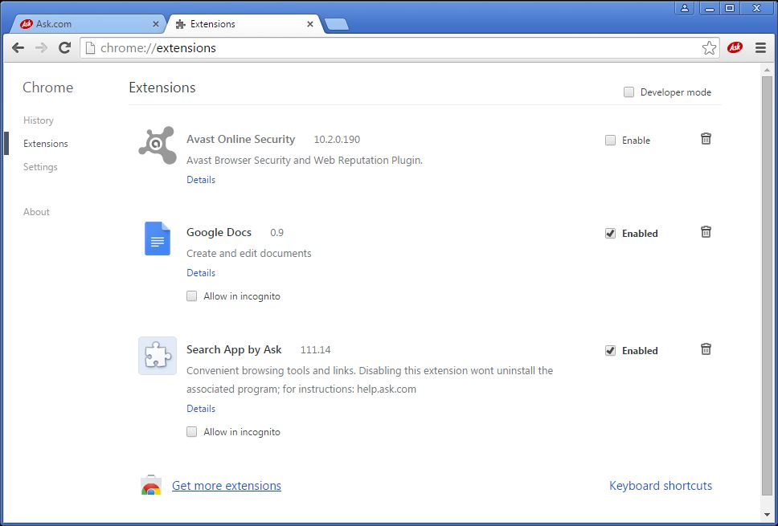Click the Search App version 111.14
The image size is (778, 526).
pyautogui.click(x=316, y=350)
